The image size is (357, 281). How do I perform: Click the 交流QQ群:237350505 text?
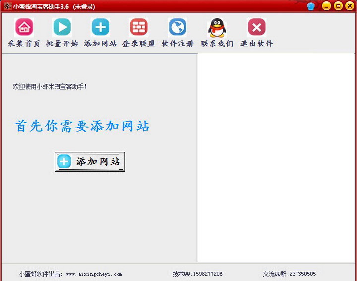290,274
